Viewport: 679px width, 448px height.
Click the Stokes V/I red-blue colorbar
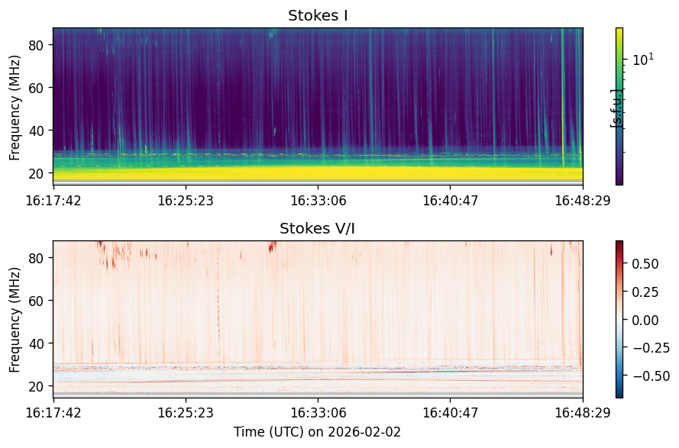tap(619, 319)
